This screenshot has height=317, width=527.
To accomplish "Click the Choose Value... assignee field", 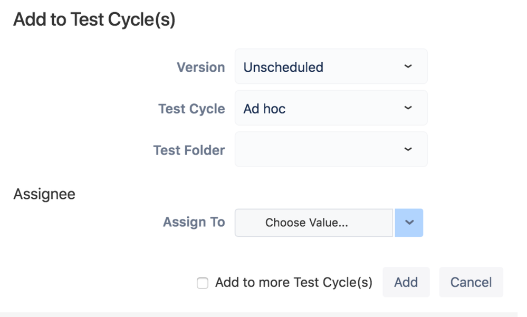I will click(x=313, y=223).
